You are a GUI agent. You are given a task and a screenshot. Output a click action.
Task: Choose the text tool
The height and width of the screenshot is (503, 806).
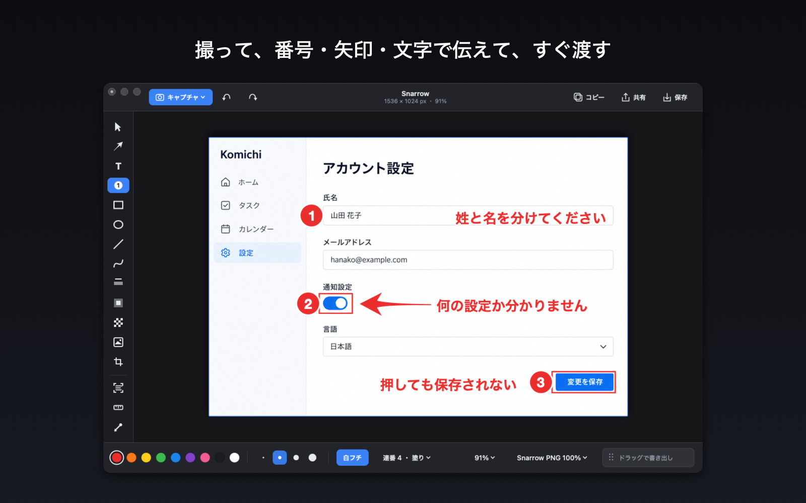pos(118,166)
